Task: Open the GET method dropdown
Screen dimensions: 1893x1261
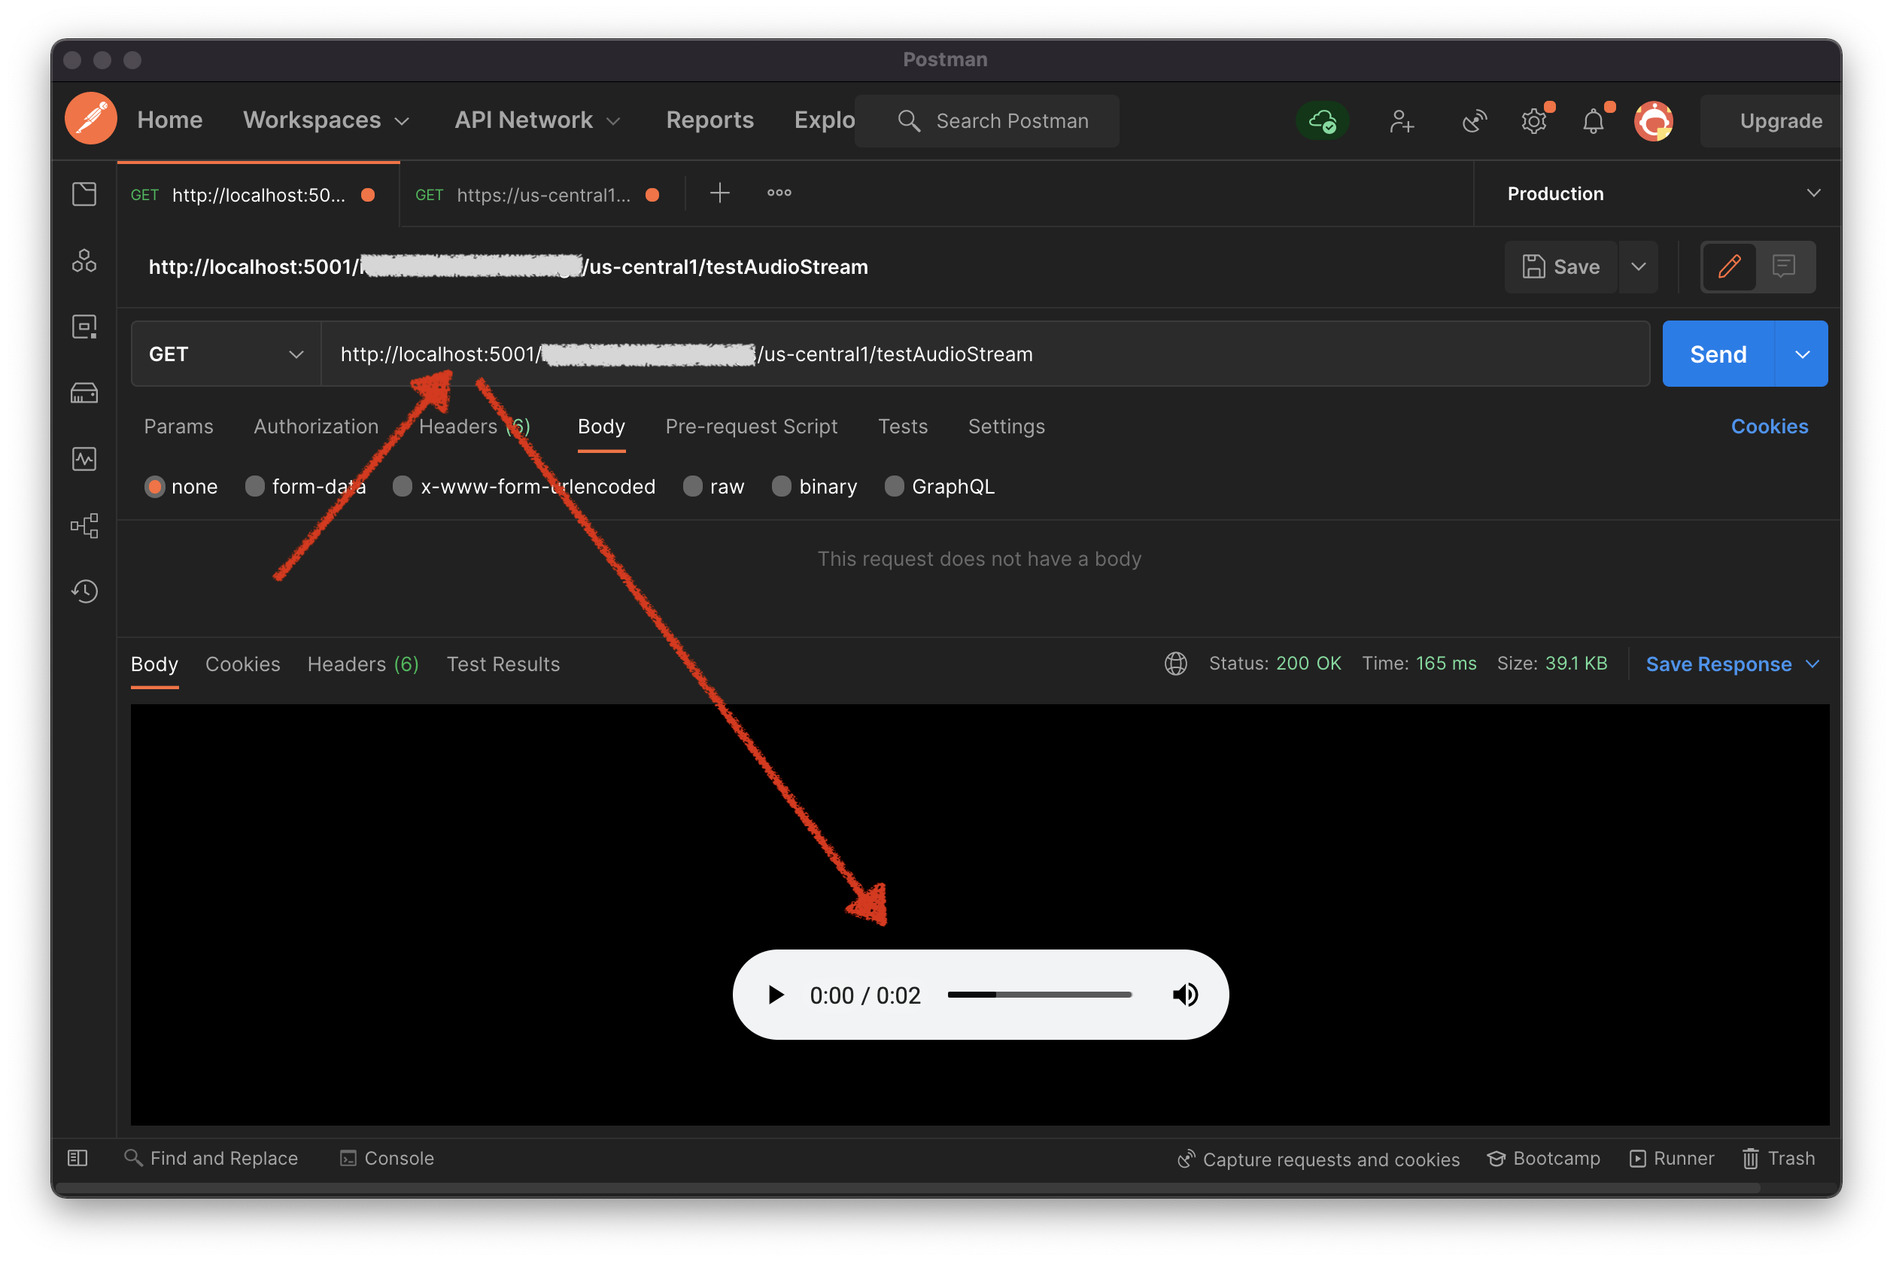Action: pos(226,354)
